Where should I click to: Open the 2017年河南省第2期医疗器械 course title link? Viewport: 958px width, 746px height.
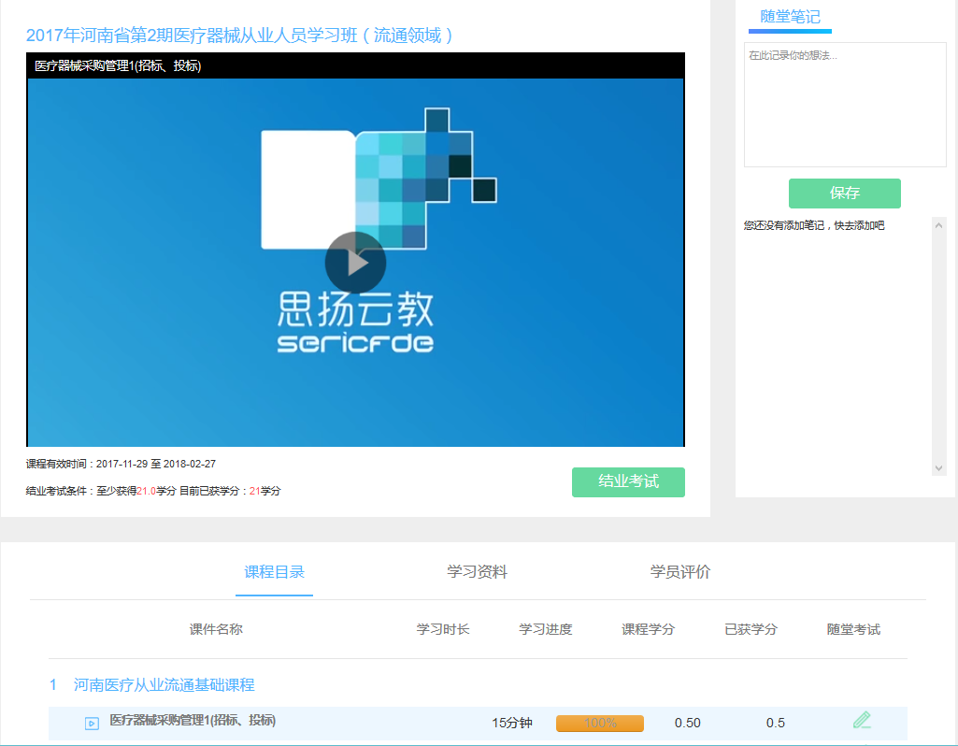tap(239, 36)
